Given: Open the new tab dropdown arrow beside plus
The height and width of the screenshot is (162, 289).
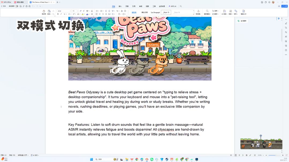Looking at the screenshot, I should 60,2.
